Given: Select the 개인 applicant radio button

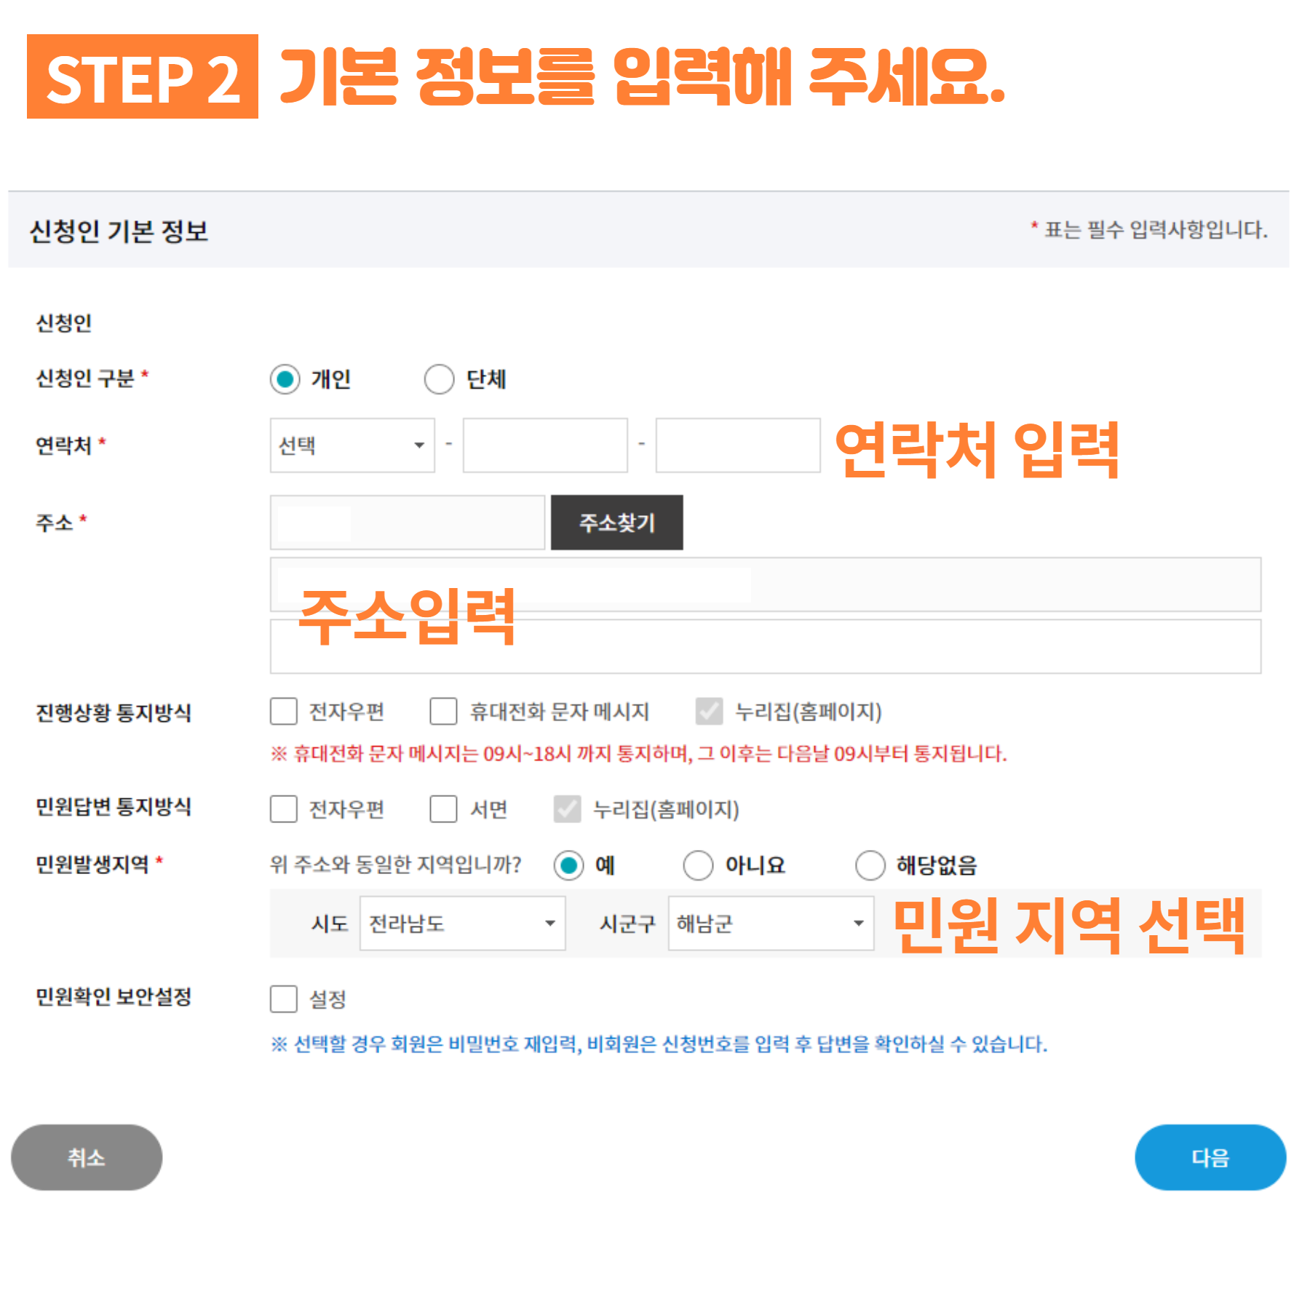Looking at the screenshot, I should pyautogui.click(x=285, y=379).
